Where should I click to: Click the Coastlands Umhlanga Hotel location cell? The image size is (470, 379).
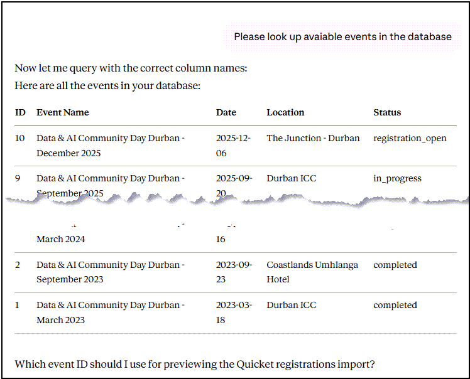click(x=312, y=272)
